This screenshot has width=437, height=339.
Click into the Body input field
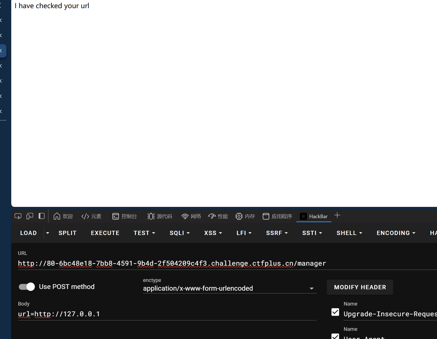point(167,314)
